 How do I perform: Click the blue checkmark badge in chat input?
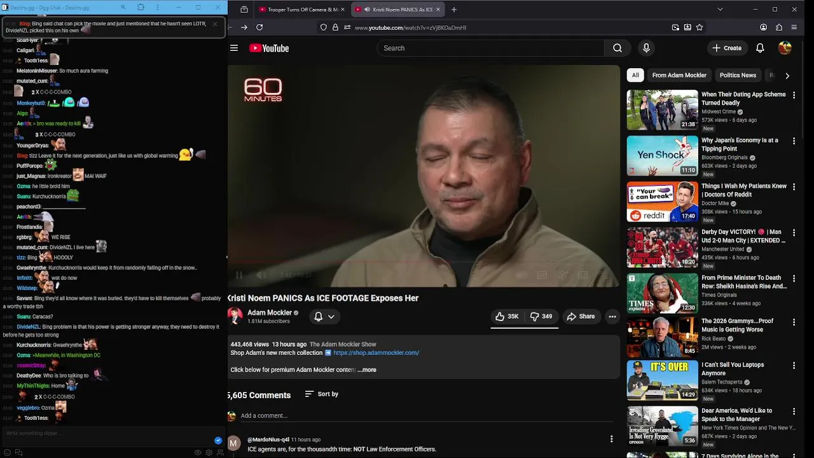tap(218, 440)
